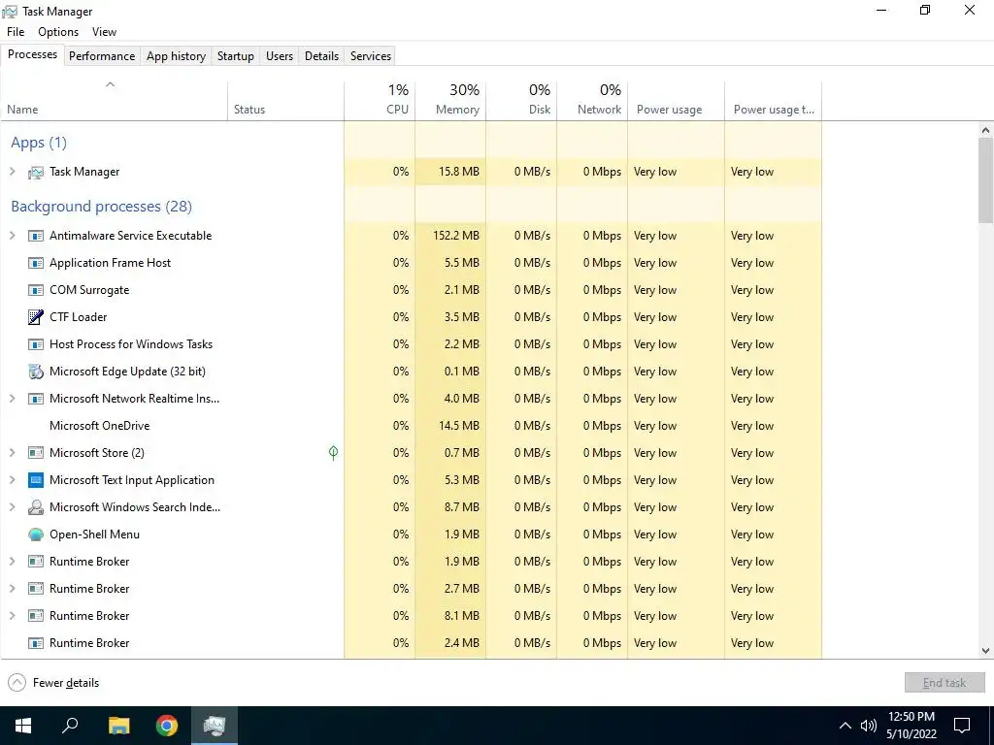Switch to the Services tab

[371, 55]
